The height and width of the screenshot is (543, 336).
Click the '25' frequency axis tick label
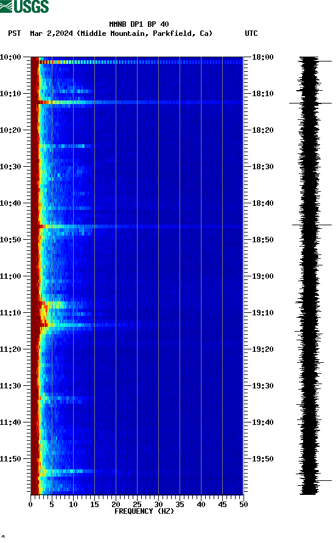tap(137, 505)
